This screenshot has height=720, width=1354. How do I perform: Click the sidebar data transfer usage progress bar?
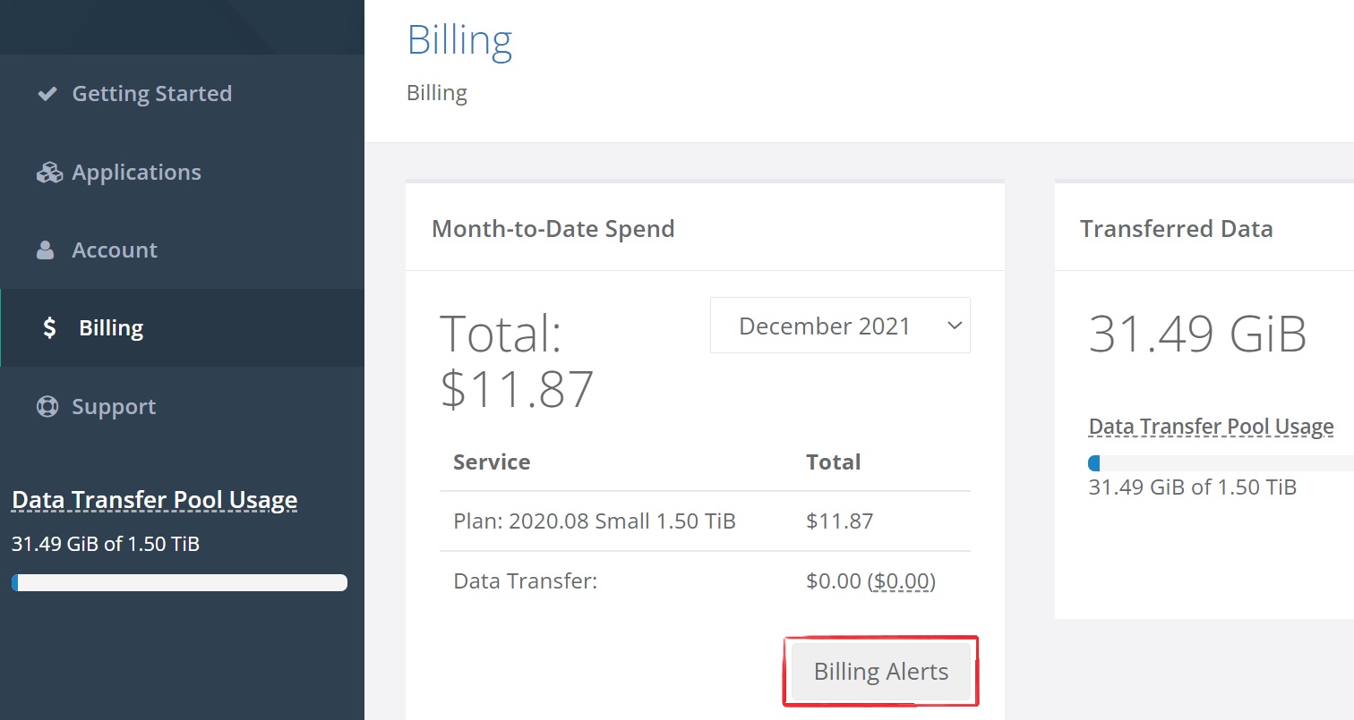click(x=179, y=582)
